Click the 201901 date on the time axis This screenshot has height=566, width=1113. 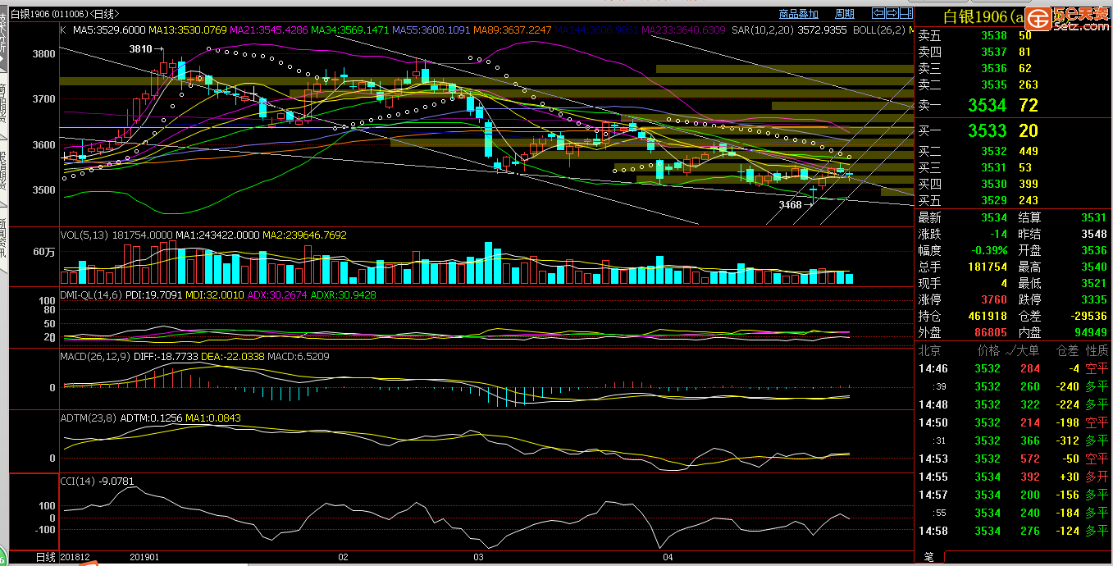146,557
